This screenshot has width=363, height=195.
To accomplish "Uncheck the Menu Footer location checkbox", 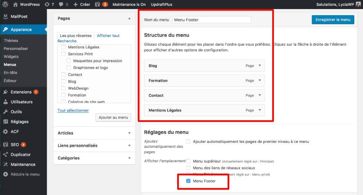I will coord(188,181).
